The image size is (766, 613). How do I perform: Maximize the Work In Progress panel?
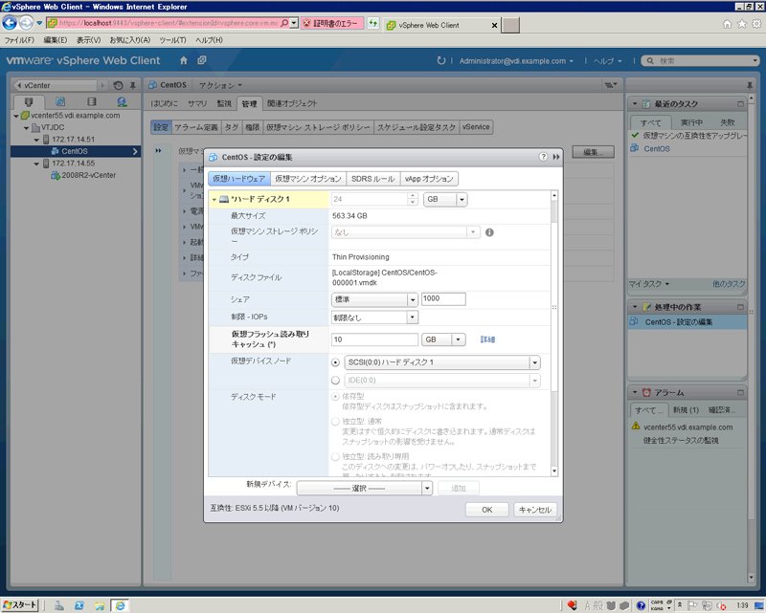(x=740, y=307)
